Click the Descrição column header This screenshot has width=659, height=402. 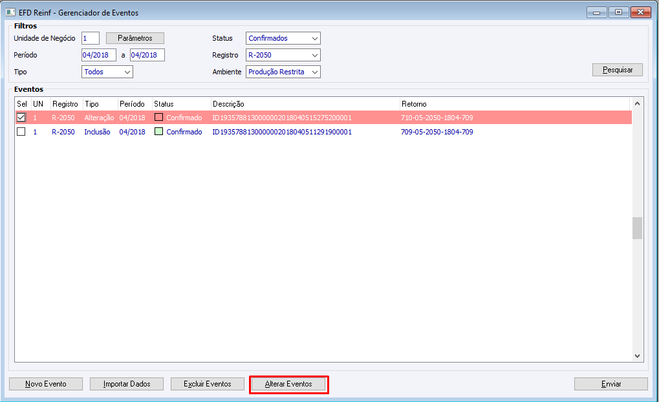pos(305,104)
